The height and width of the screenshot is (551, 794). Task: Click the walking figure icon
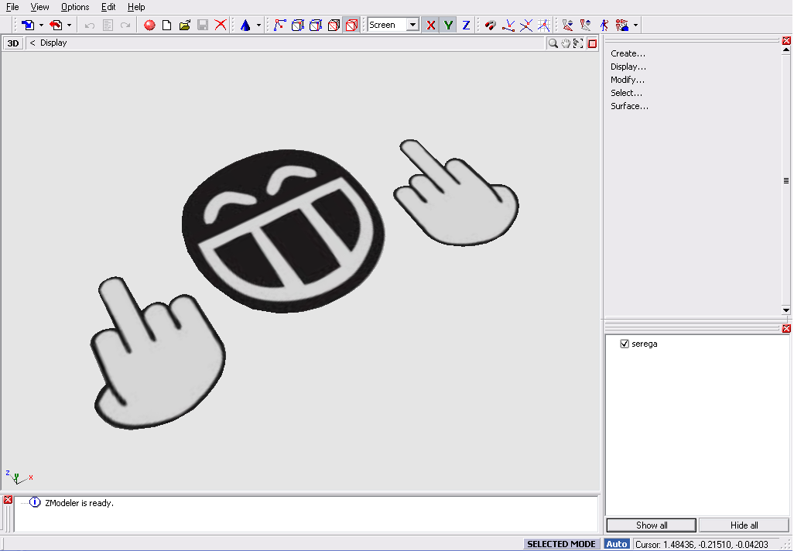pos(604,25)
